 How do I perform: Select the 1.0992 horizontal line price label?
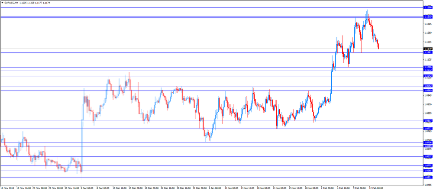click(428, 86)
